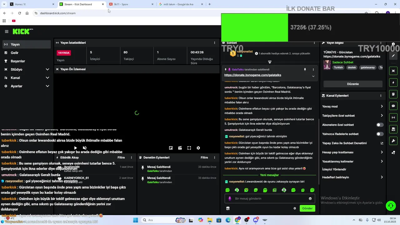Click the pin icon on the pinned message
This screenshot has width=400, height=225.
point(305,69)
